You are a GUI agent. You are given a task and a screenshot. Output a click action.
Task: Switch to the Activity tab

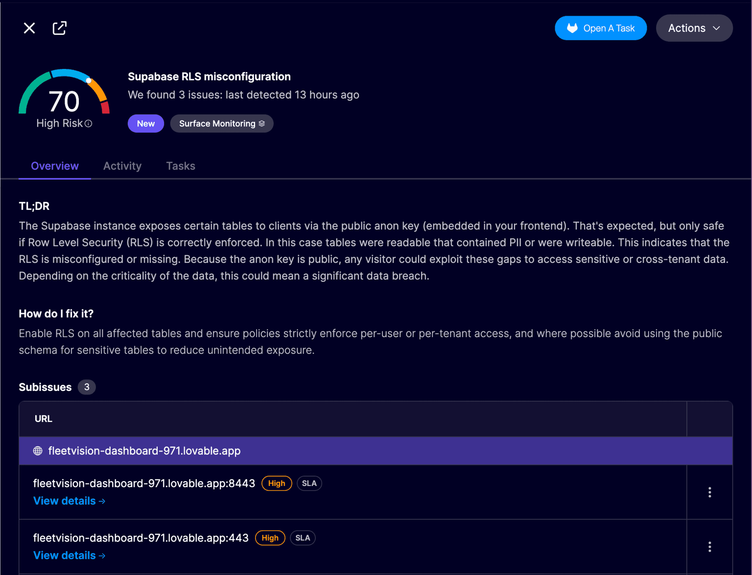(x=122, y=166)
